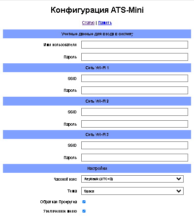Toggle the Увеличенное меню checkbox
This screenshot has width=194, height=216.
(x=84, y=211)
